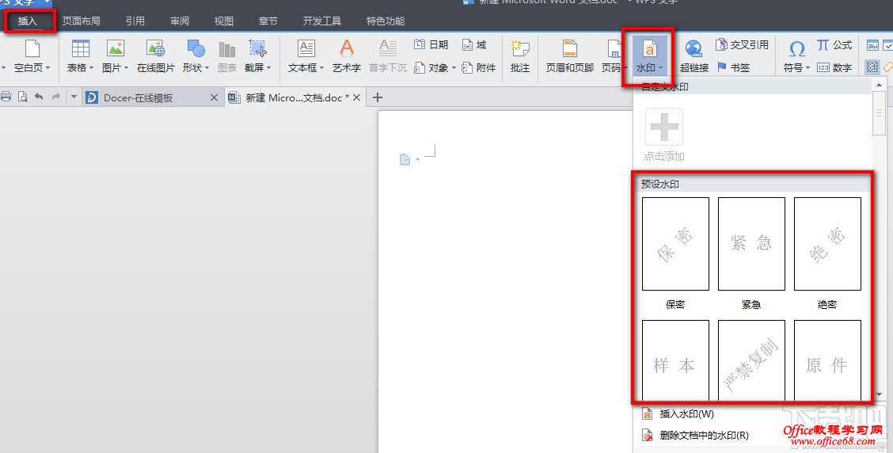Insert a 书签 bookmark
This screenshot has height=453, width=893.
point(733,68)
